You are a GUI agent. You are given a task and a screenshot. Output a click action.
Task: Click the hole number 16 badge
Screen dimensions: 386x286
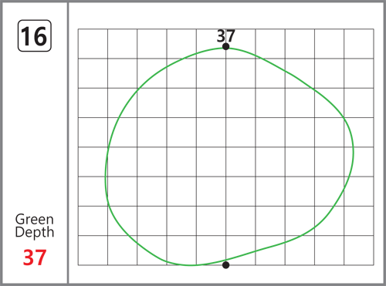pos(35,35)
